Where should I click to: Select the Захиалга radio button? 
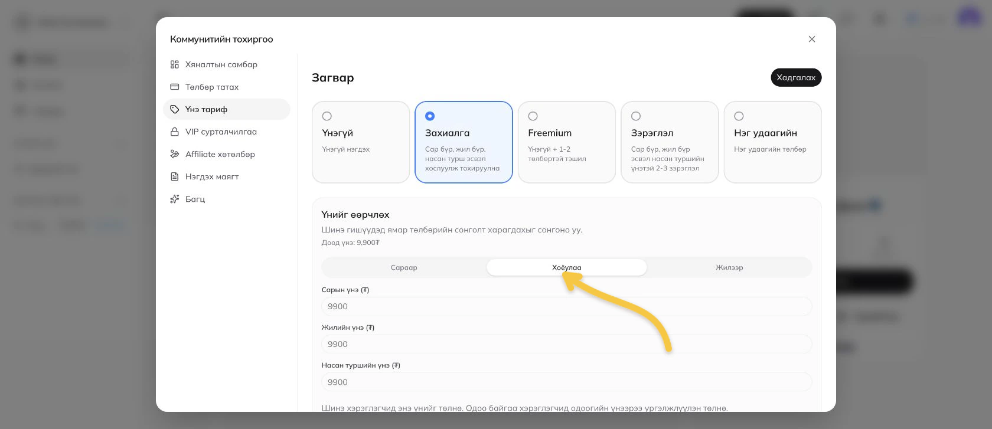point(430,116)
